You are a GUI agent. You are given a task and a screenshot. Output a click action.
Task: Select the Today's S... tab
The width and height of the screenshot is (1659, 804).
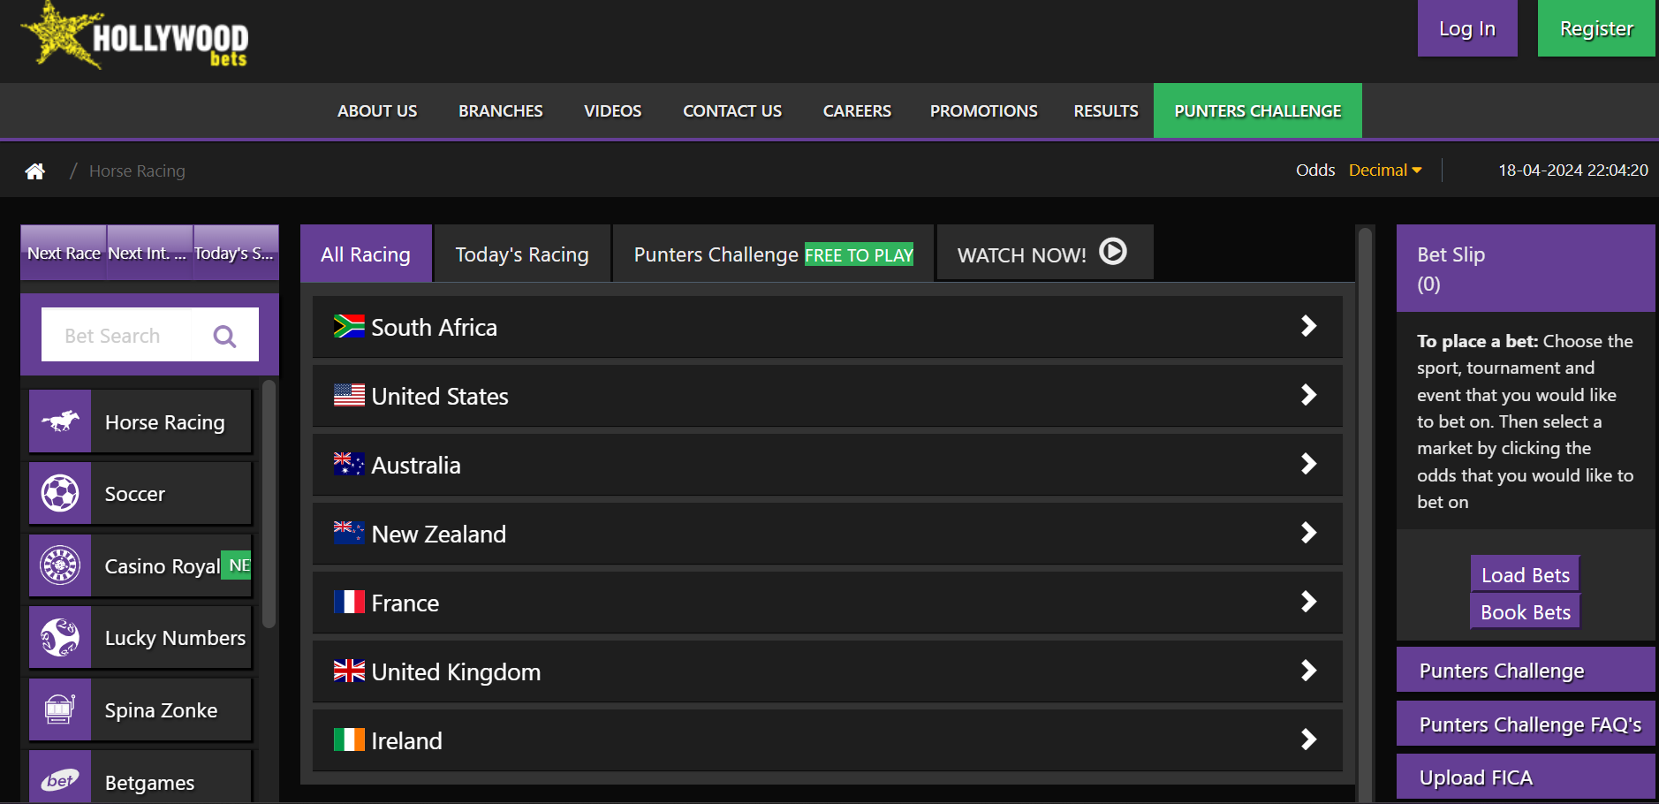(236, 253)
